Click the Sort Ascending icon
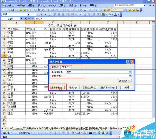Viewport: 156px width, 139px height. point(91,10)
